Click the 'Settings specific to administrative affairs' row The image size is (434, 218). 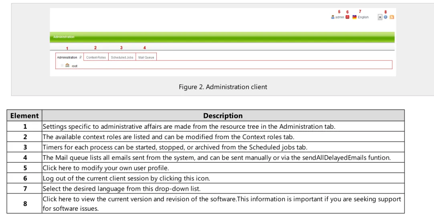coord(223,126)
